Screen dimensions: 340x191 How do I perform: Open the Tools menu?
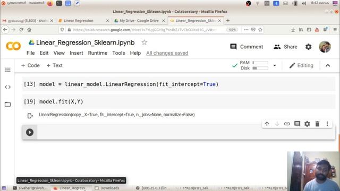(118, 53)
